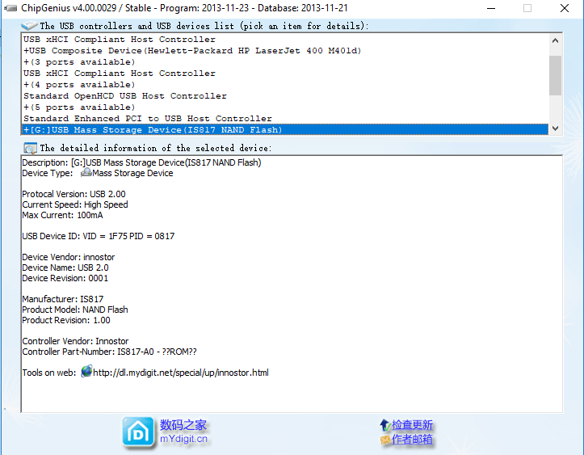Click the check update arrow icon
Viewport: 584px width, 455px height.
[384, 425]
